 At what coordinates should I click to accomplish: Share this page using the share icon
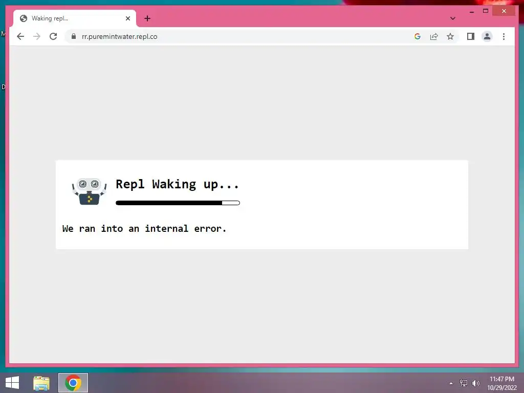pos(434,36)
